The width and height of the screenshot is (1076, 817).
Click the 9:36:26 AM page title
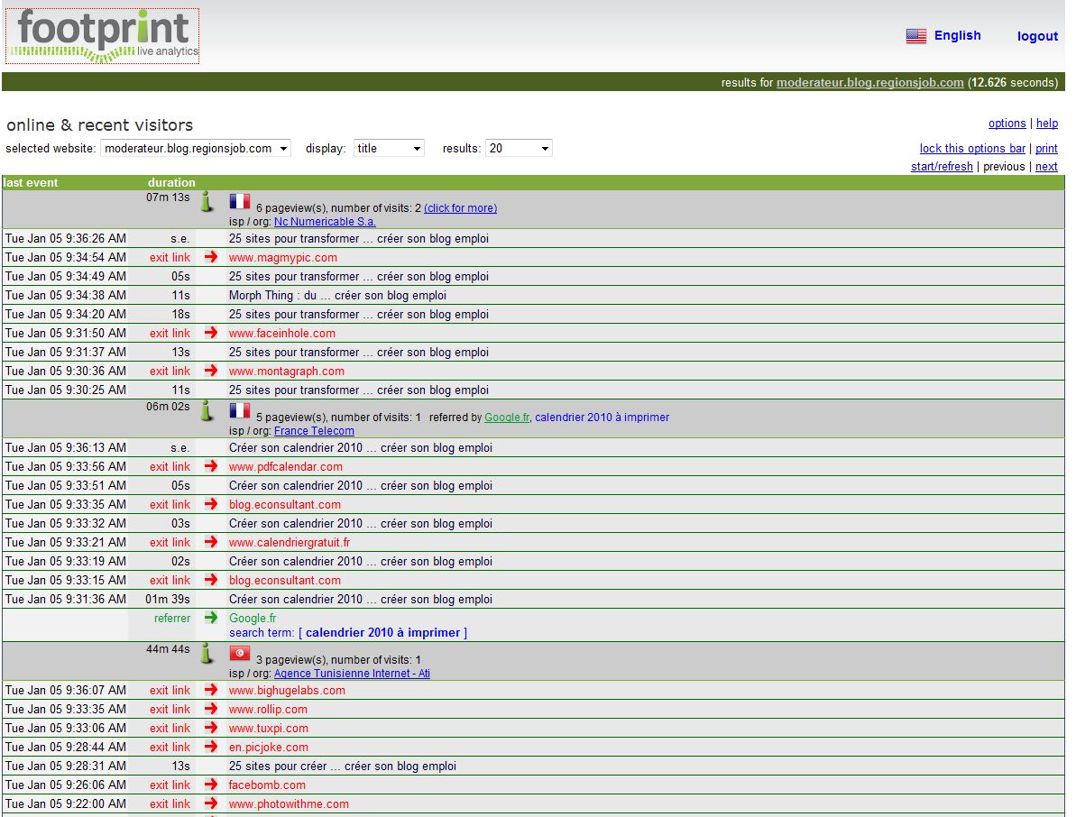(359, 238)
